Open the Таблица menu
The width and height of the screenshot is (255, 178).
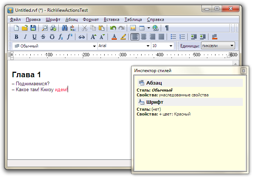tap(133, 19)
